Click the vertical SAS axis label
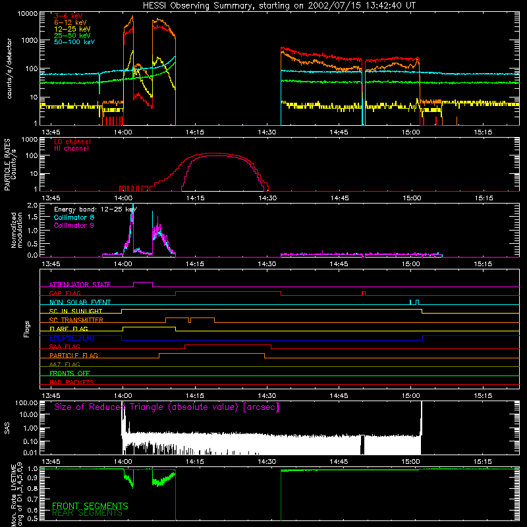 pos(7,428)
